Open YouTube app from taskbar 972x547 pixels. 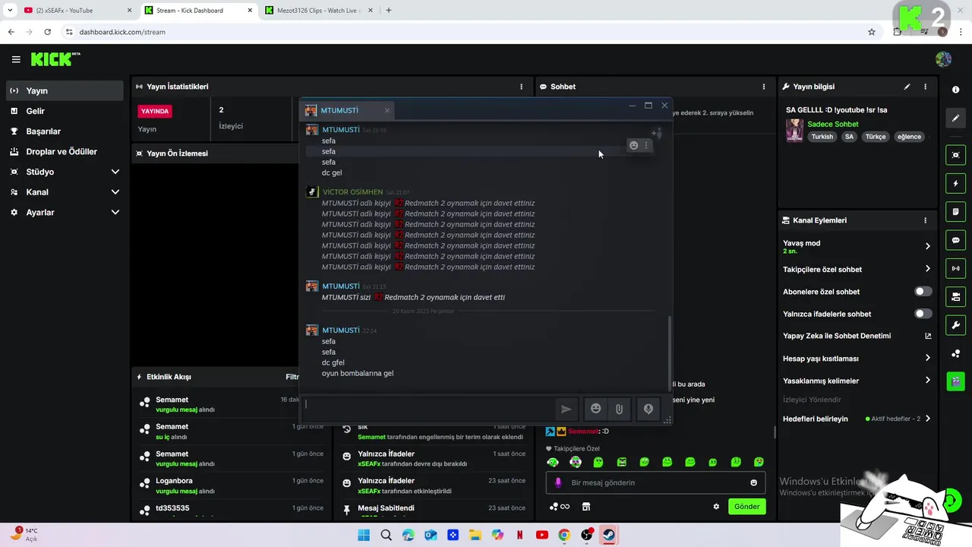click(x=541, y=535)
